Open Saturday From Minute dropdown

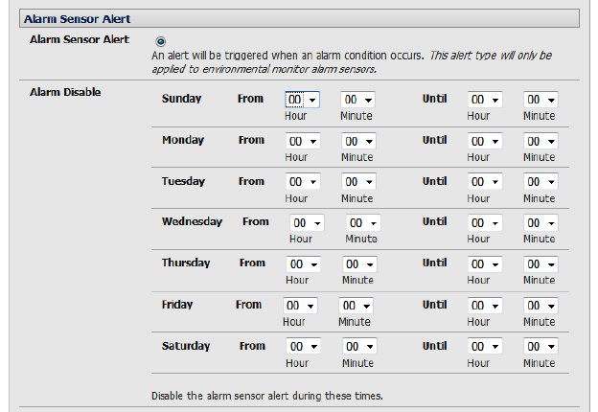point(357,347)
